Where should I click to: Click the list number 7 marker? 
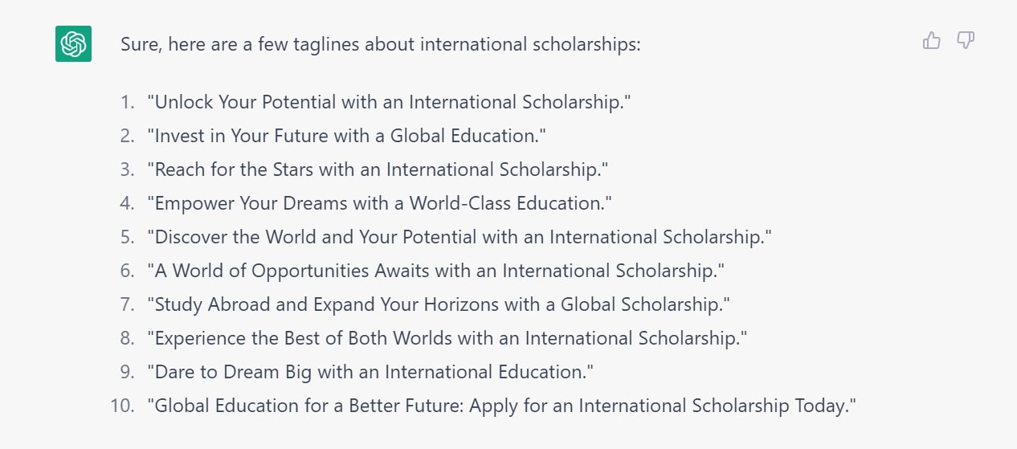pyautogui.click(x=128, y=305)
